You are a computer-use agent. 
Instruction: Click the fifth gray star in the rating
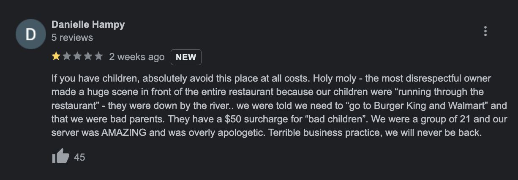[x=98, y=57]
